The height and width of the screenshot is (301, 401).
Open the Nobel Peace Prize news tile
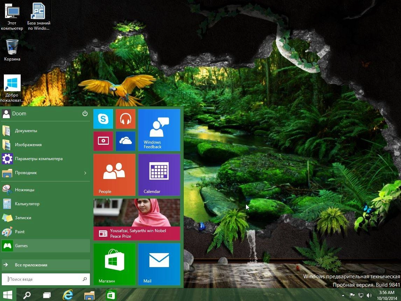pyautogui.click(x=137, y=220)
